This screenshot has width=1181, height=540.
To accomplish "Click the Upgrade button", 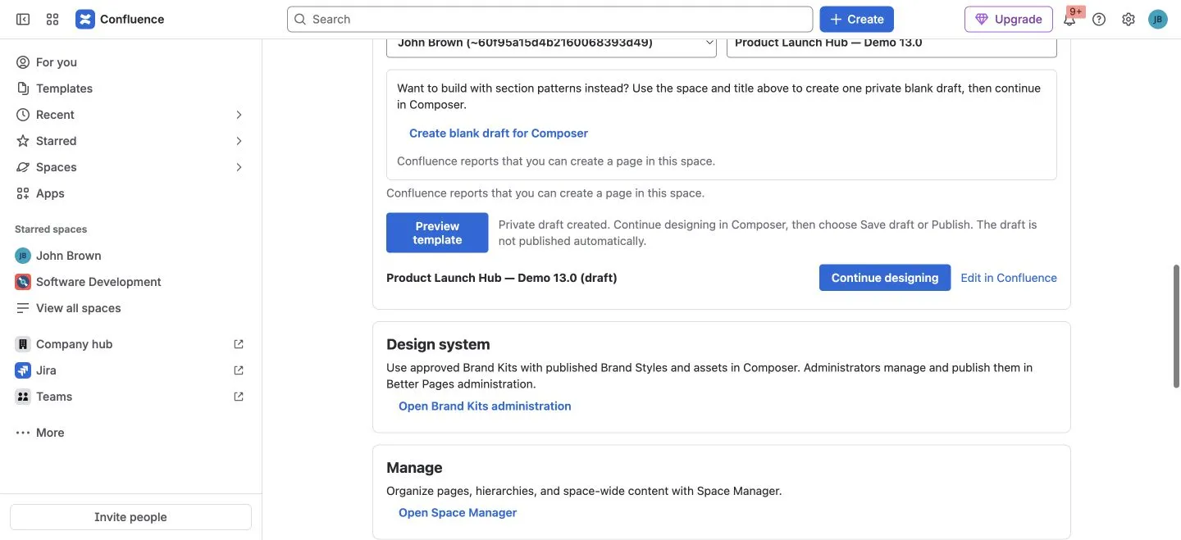I will pyautogui.click(x=1009, y=20).
